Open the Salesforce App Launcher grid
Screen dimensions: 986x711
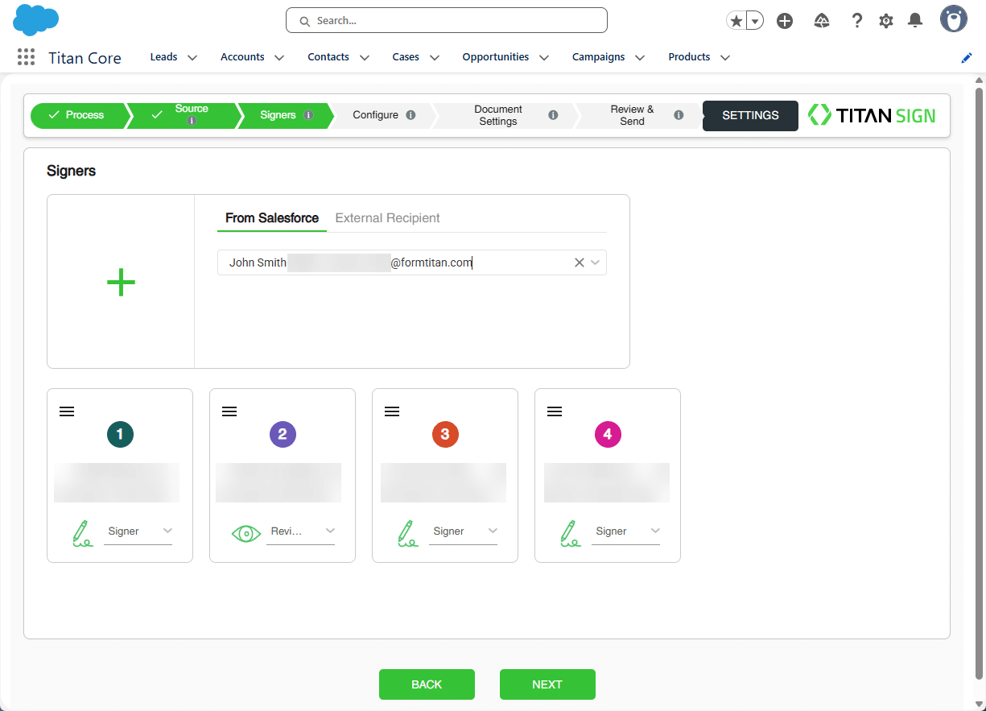25,56
